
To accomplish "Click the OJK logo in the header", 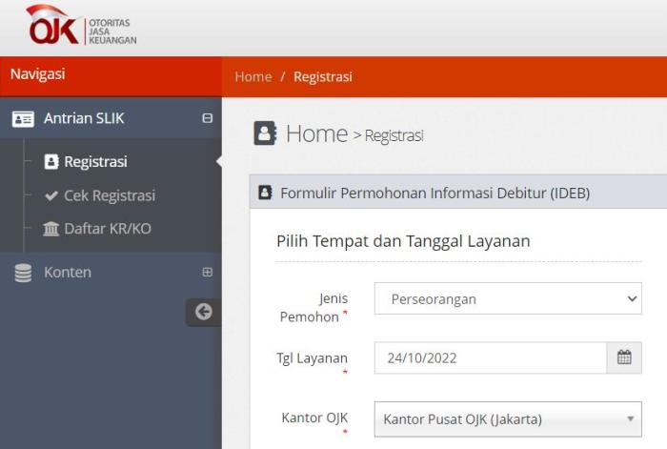I will (81, 26).
